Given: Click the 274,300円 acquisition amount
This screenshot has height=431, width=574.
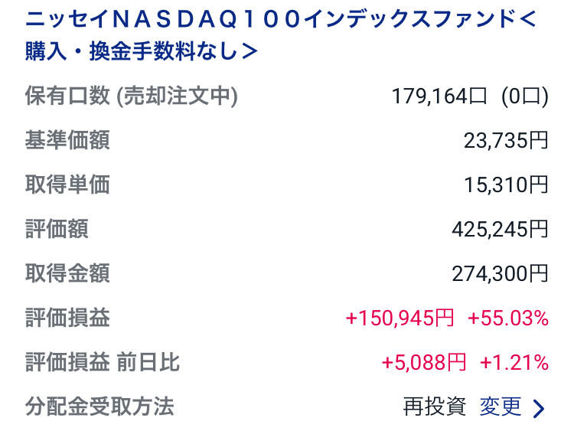Looking at the screenshot, I should (x=501, y=273).
